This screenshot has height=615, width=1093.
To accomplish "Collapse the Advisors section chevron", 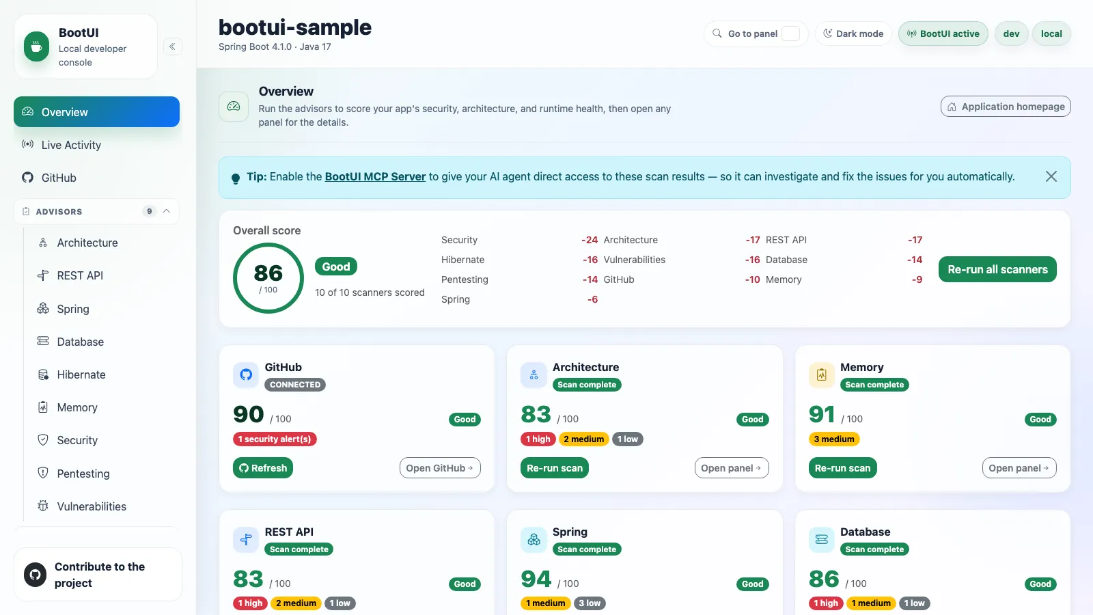I will coord(166,211).
